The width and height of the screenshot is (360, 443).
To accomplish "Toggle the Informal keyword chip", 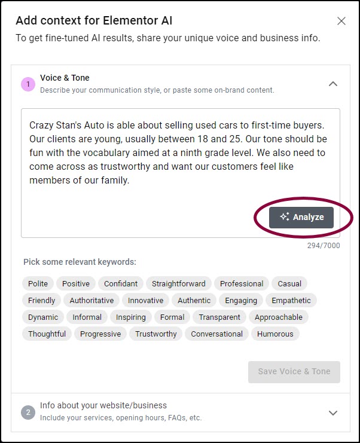I will (87, 317).
